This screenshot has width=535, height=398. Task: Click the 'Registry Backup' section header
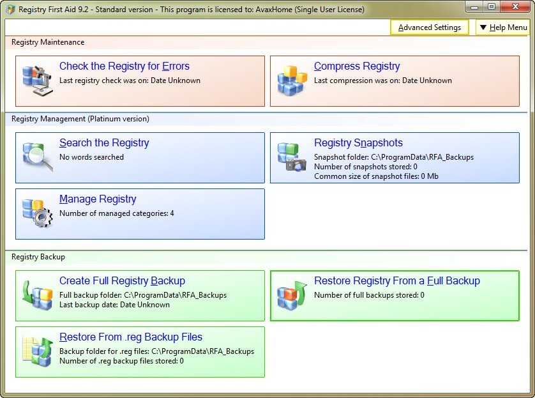point(38,257)
